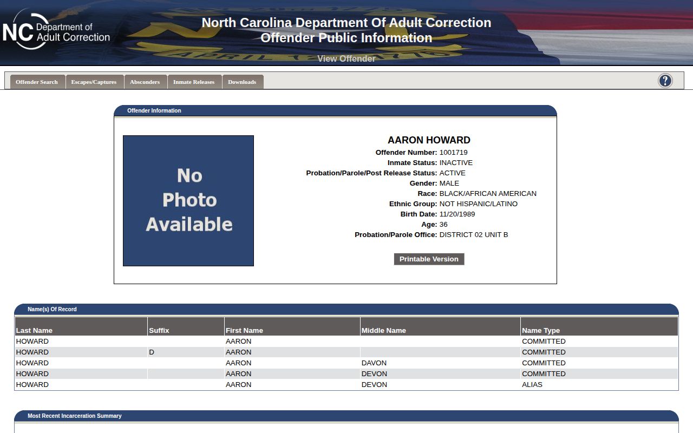Viewport: 693px width, 433px height.
Task: Select the office value DISTRICT 02 UNIT B
Action: coord(474,235)
